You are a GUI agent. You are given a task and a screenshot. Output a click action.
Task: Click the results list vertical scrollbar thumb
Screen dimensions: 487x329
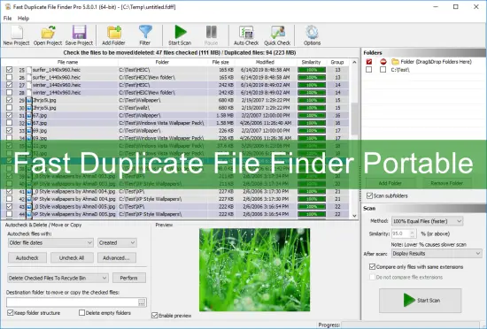(x=354, y=119)
